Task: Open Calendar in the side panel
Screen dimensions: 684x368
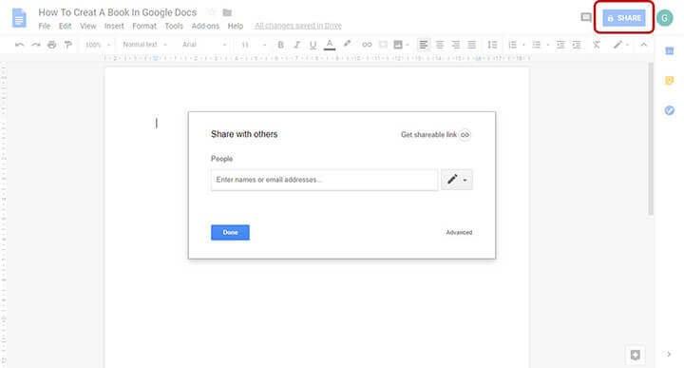Action: pyautogui.click(x=669, y=51)
